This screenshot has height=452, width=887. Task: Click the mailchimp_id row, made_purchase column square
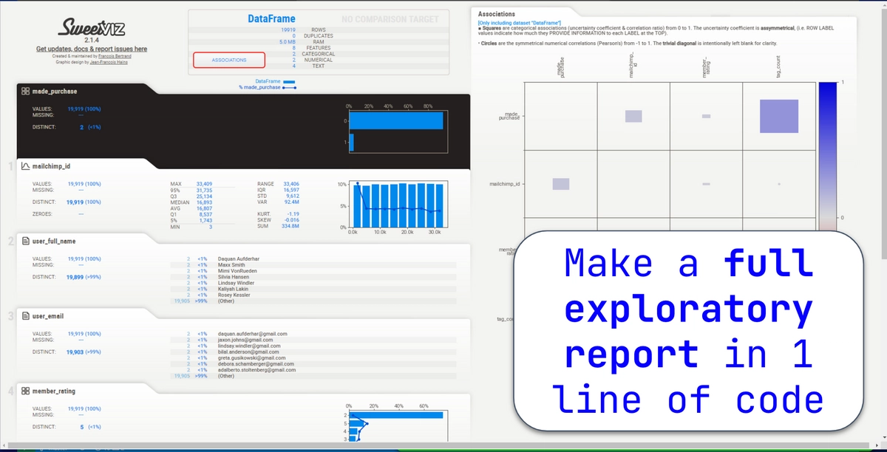(561, 184)
